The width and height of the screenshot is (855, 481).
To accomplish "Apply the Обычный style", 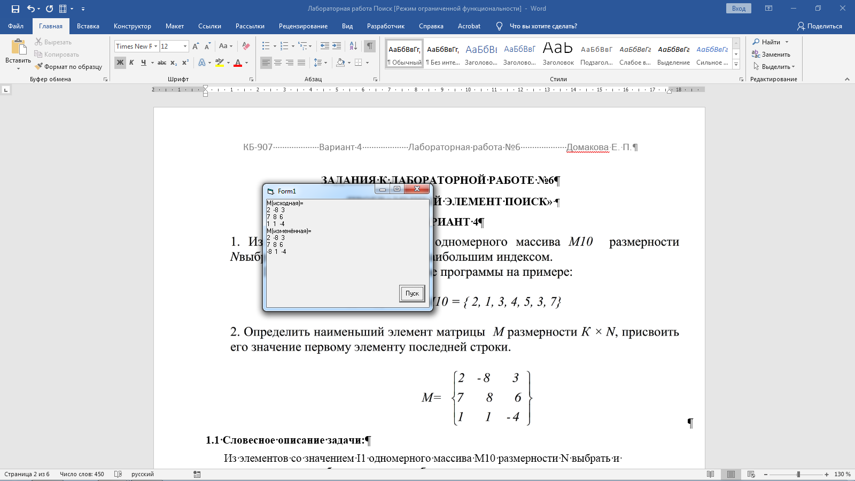I will (x=405, y=54).
